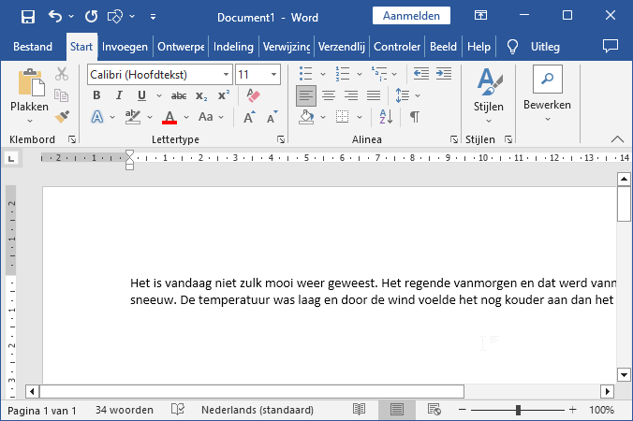Click the red font color button
This screenshot has width=633, height=421.
[169, 117]
